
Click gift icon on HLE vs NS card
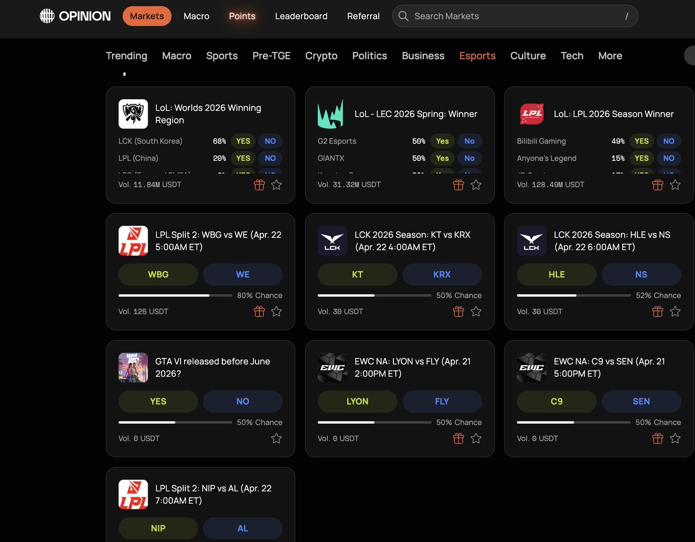[657, 311]
